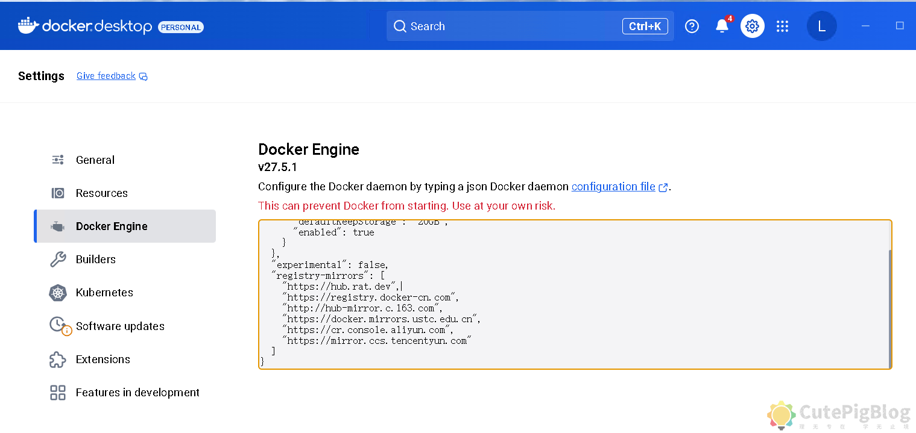Click the Give feedback link
Image resolution: width=916 pixels, height=433 pixels.
pyautogui.click(x=106, y=76)
